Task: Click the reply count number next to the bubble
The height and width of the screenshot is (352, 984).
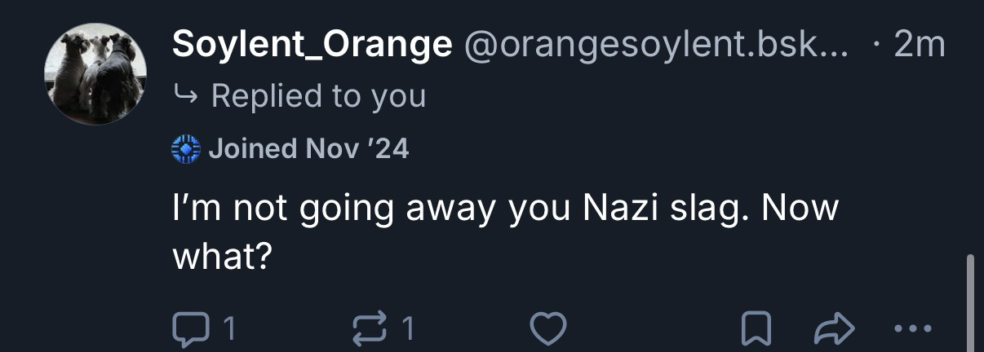Action: tap(229, 329)
